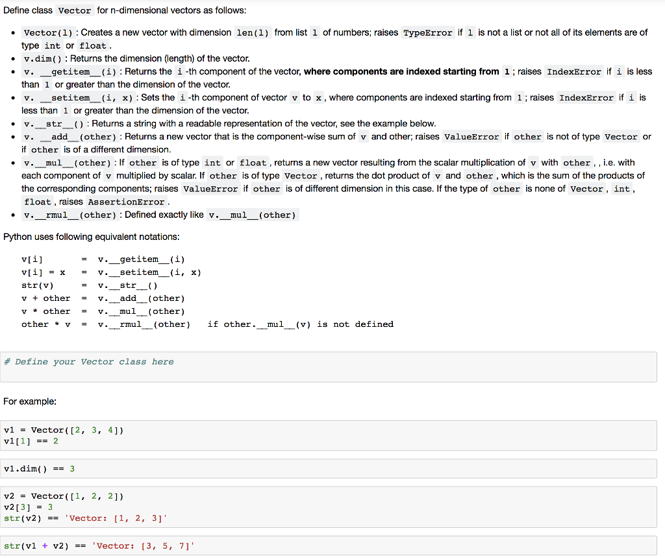This screenshot has width=665, height=559.
Task: Click the 'v.__getitem__(i)' bullet text
Action: point(70,71)
